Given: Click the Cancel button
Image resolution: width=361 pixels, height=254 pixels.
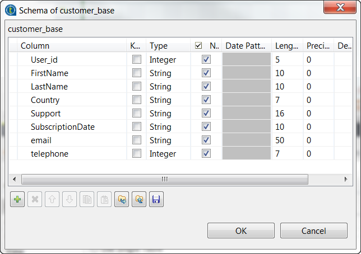Looking at the screenshot, I should [313, 231].
